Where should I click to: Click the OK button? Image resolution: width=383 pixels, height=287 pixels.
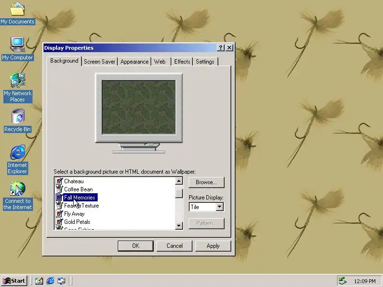coord(135,246)
